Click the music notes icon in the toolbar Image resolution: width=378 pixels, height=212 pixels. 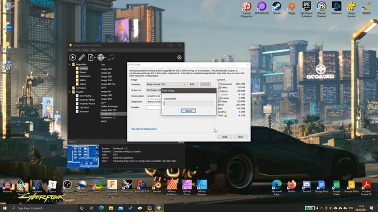pyautogui.click(x=111, y=57)
